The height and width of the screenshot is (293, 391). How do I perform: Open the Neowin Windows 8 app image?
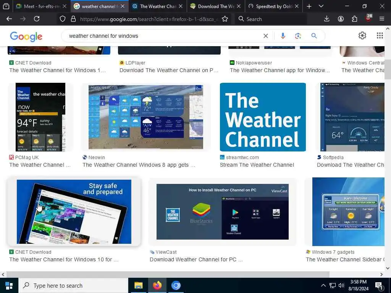(146, 117)
